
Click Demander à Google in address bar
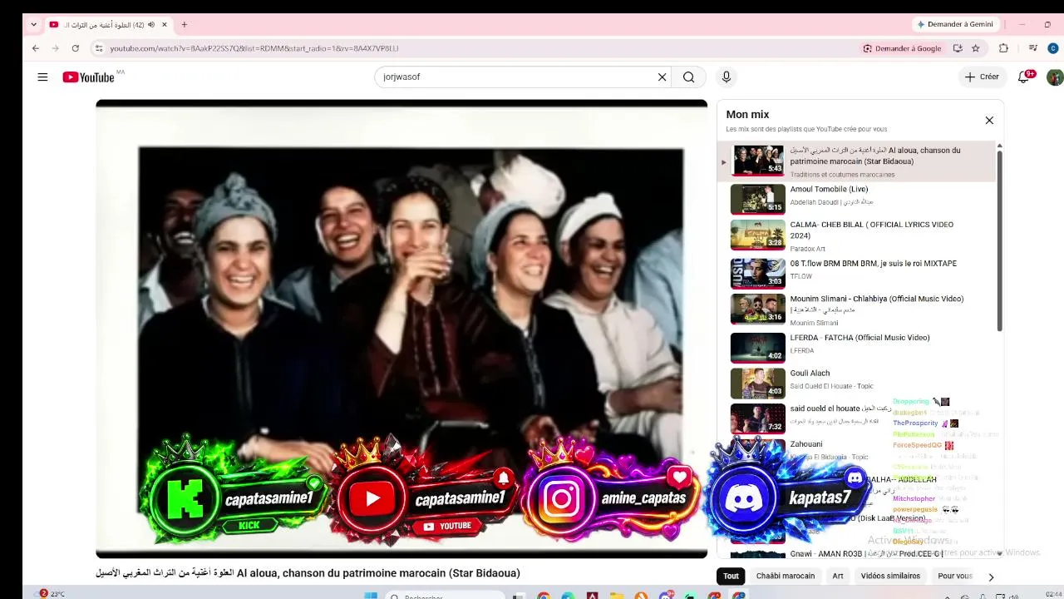[x=902, y=48]
